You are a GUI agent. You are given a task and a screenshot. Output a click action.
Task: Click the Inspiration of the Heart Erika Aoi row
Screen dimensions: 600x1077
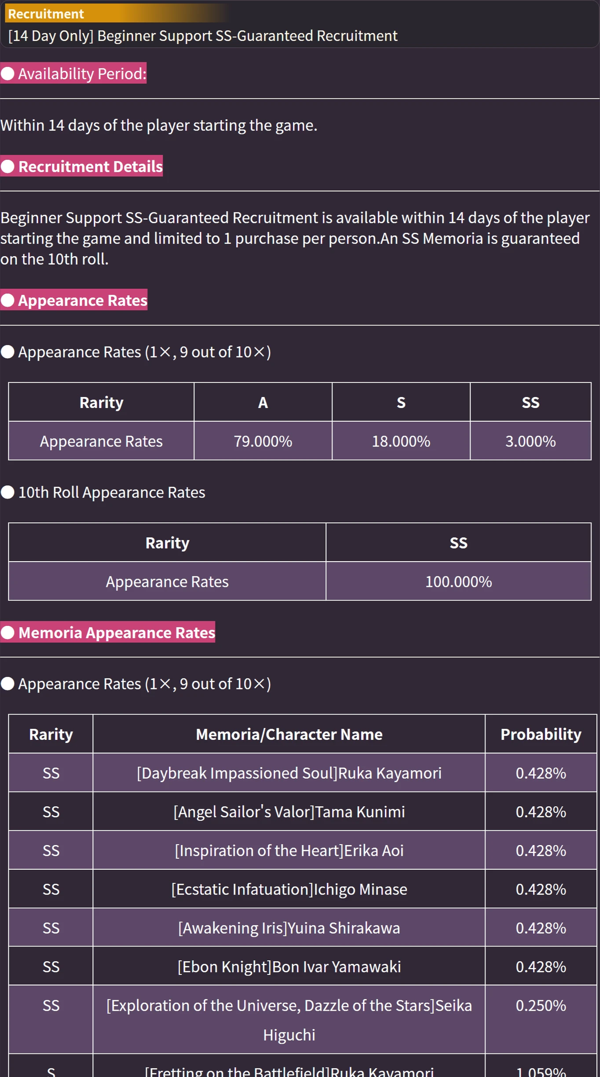(303, 850)
